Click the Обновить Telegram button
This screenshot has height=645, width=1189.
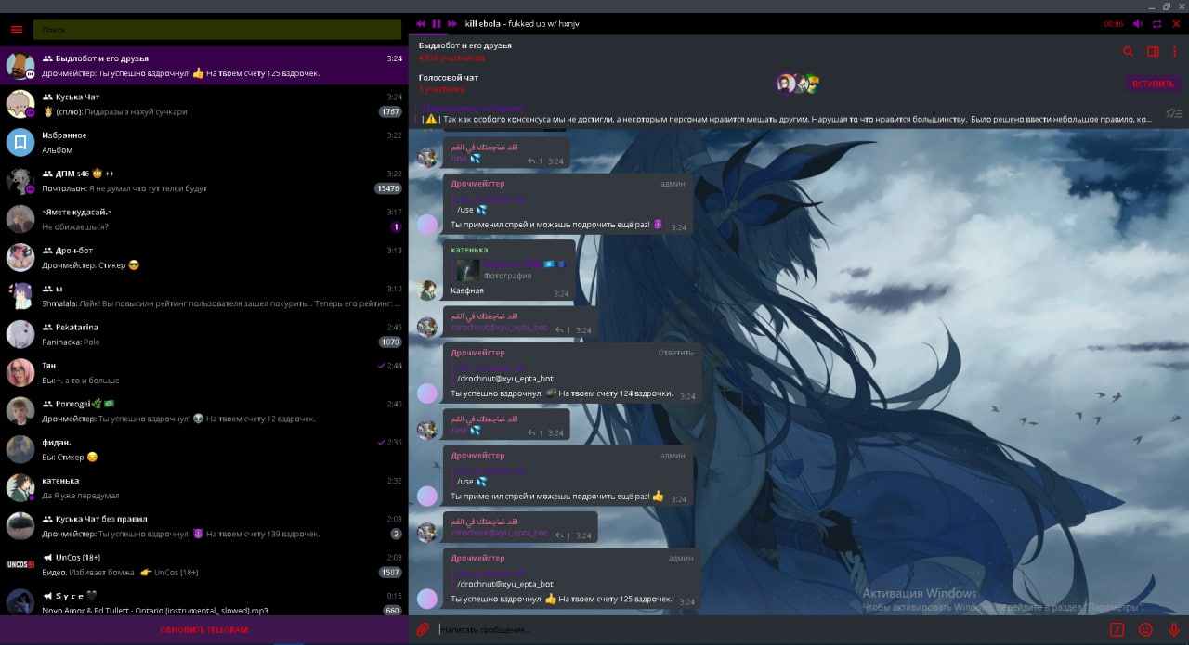(x=203, y=630)
